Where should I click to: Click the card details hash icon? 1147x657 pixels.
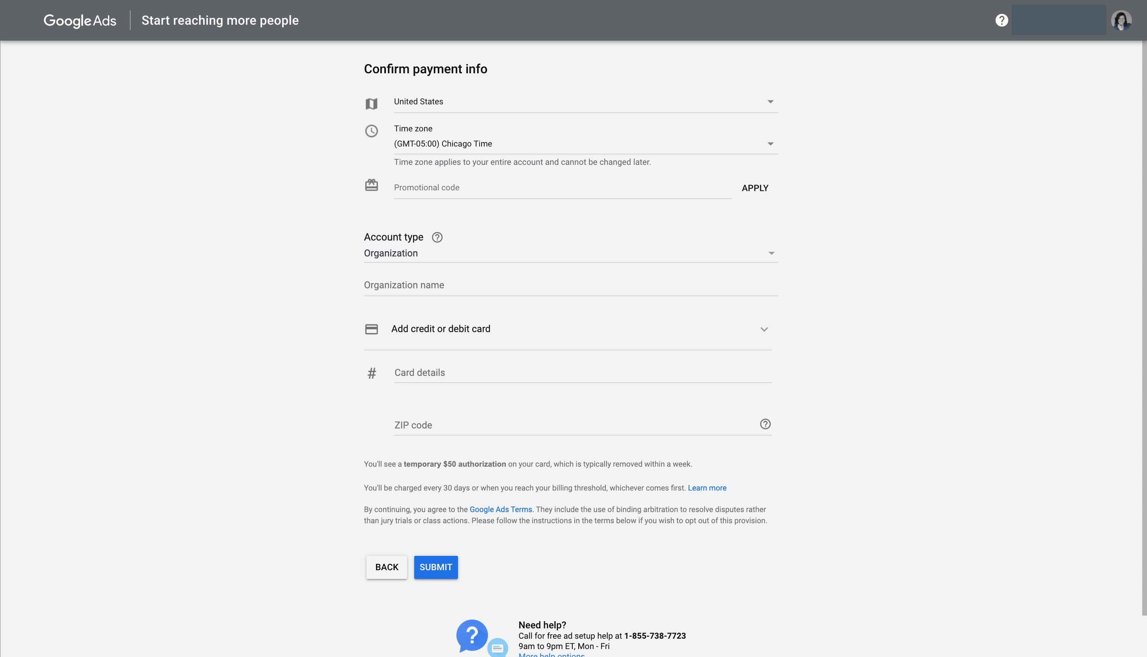click(x=371, y=372)
